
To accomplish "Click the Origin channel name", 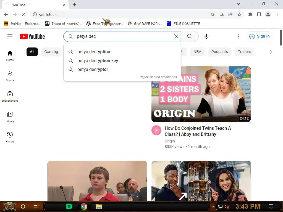I will [170, 141].
